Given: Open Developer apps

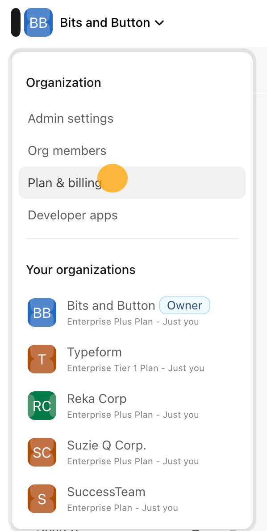Looking at the screenshot, I should 73,215.
